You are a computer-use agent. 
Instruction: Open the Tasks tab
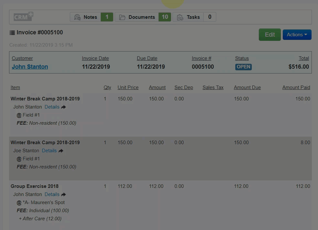point(193,17)
